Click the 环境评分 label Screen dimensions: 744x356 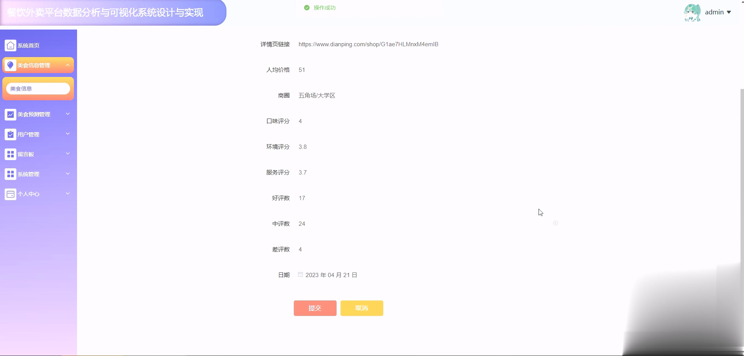tap(278, 147)
